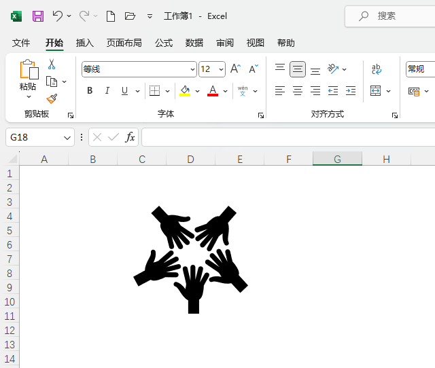Screen dimensions: 435x368
Task: Switch to the 帮助 tab
Action: [x=285, y=43]
